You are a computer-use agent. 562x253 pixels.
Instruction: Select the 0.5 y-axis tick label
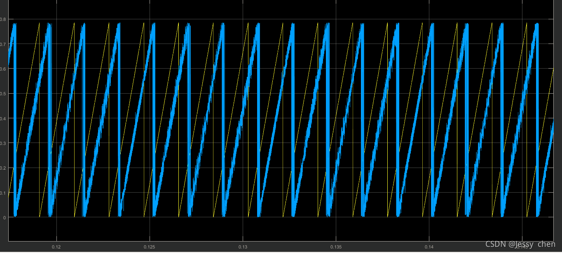3,94
